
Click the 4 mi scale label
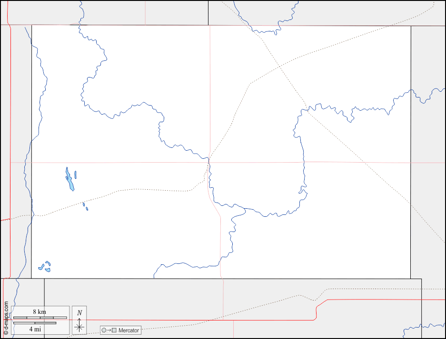[34, 329]
